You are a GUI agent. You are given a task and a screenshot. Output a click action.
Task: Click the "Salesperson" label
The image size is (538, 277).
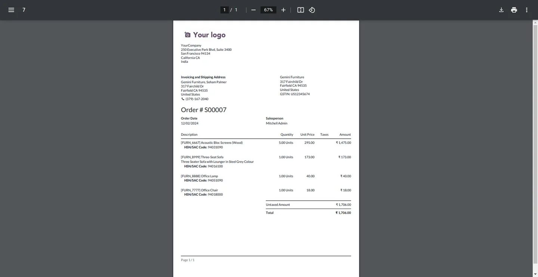click(x=275, y=119)
